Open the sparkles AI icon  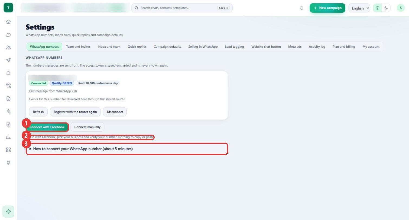[x=8, y=111]
